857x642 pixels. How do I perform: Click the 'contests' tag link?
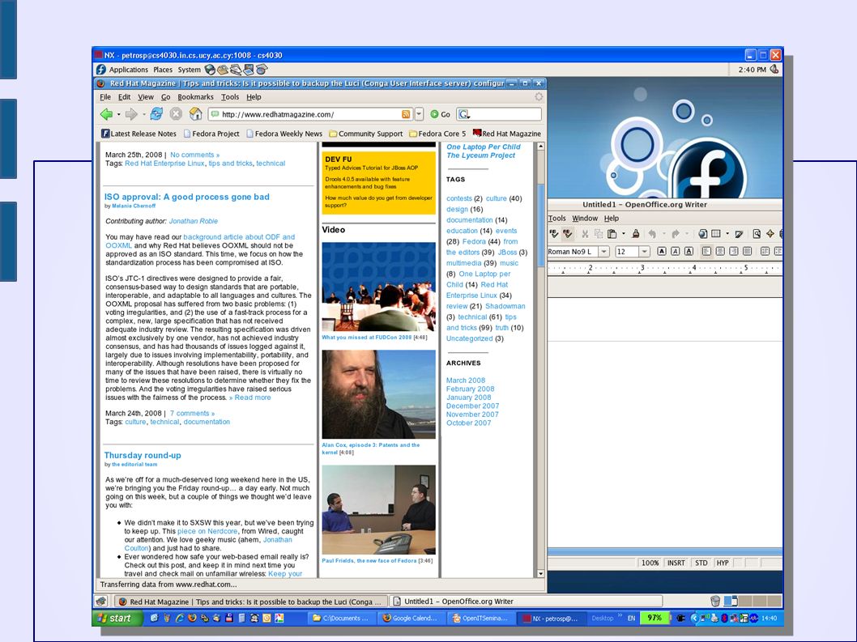pyautogui.click(x=459, y=198)
